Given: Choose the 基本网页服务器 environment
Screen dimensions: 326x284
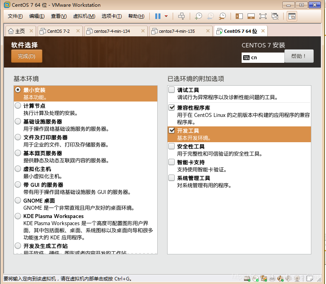Looking at the screenshot, I should [17, 153].
